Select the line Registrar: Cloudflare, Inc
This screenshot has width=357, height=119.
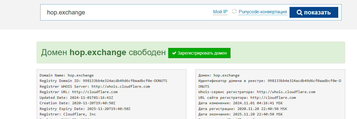pos(68,114)
